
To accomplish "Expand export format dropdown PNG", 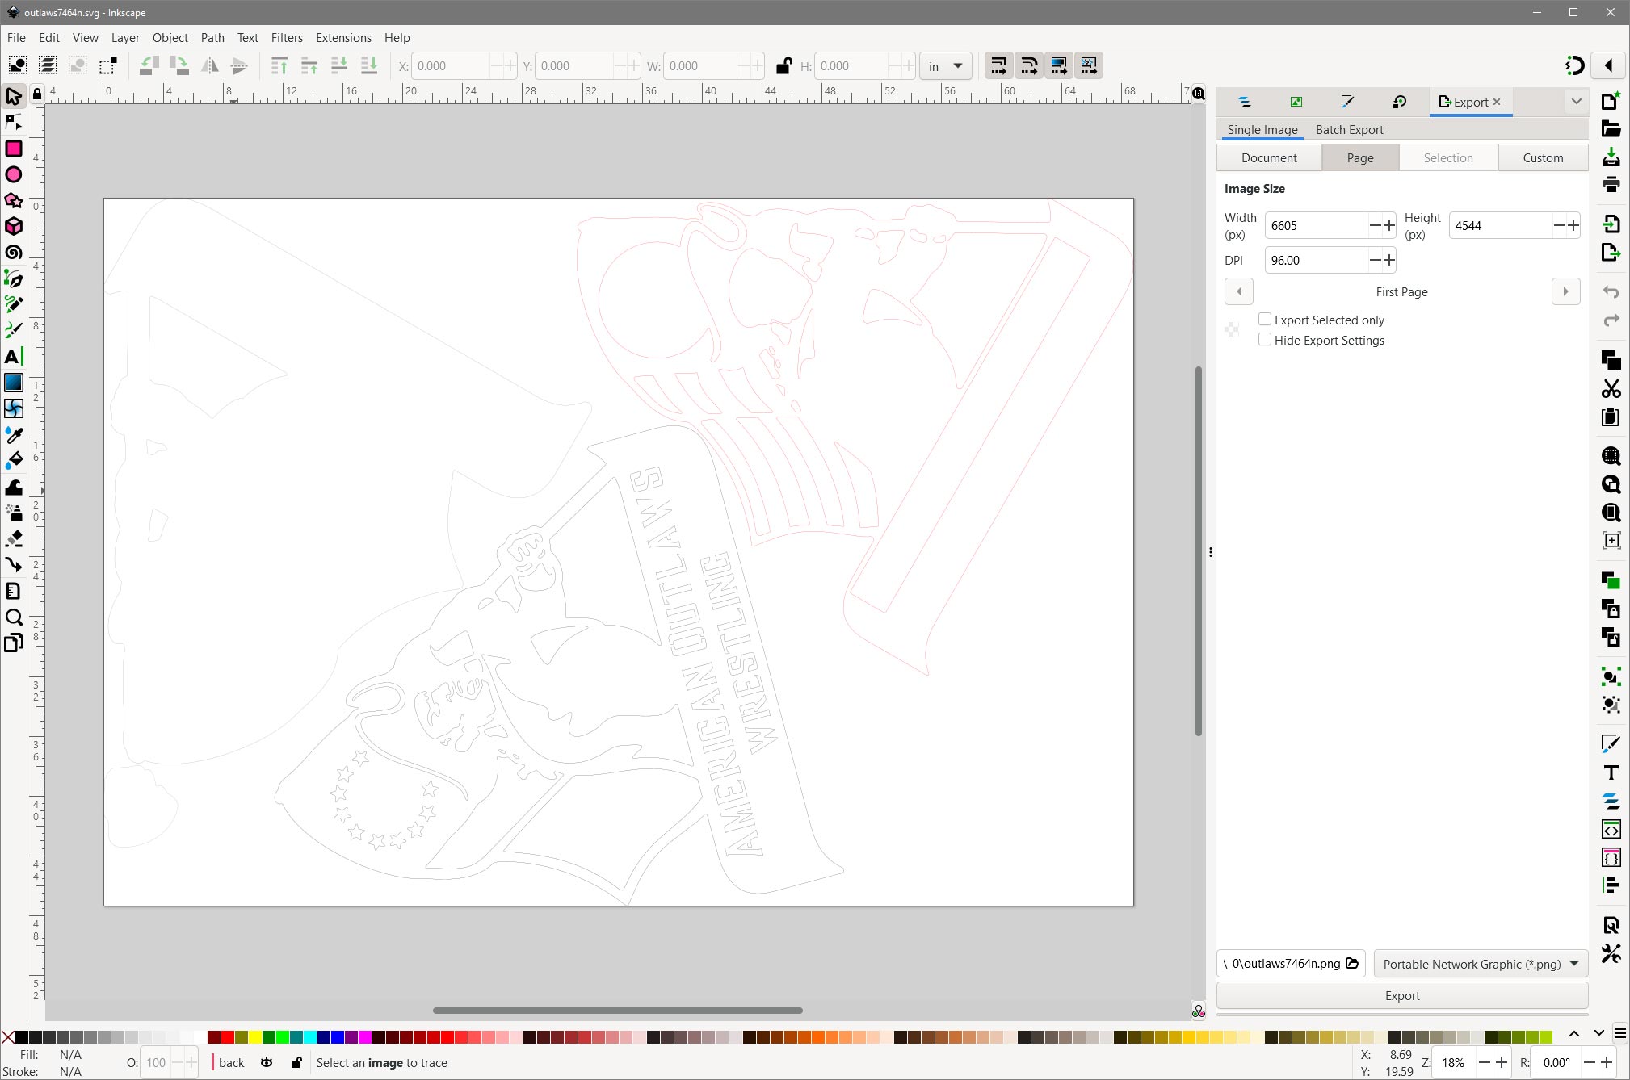I will [x=1573, y=963].
